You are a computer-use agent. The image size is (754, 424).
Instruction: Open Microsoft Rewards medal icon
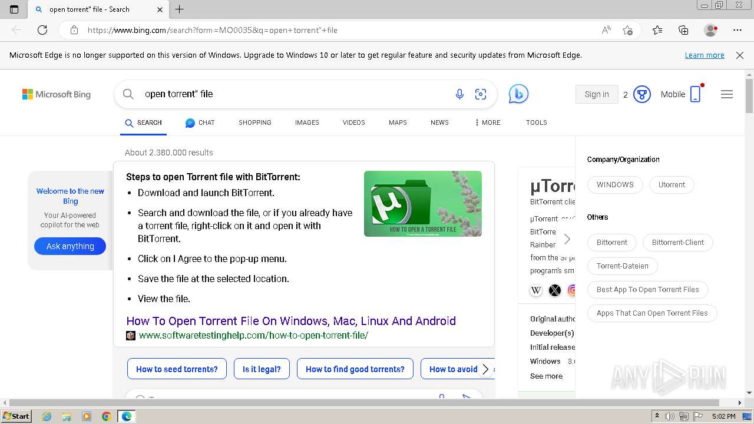(x=641, y=94)
